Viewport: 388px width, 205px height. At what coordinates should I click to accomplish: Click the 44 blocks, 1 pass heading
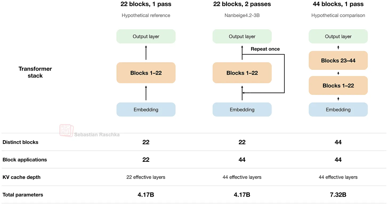pos(338,4)
